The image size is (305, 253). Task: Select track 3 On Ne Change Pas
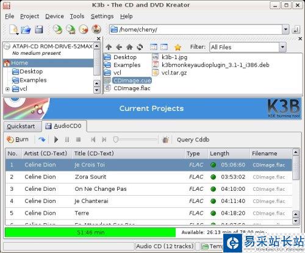click(148, 189)
